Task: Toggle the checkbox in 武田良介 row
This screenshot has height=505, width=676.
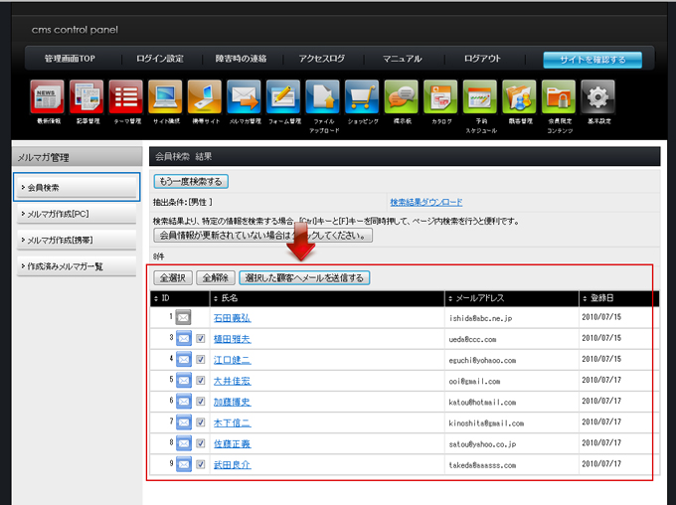Action: tap(201, 464)
